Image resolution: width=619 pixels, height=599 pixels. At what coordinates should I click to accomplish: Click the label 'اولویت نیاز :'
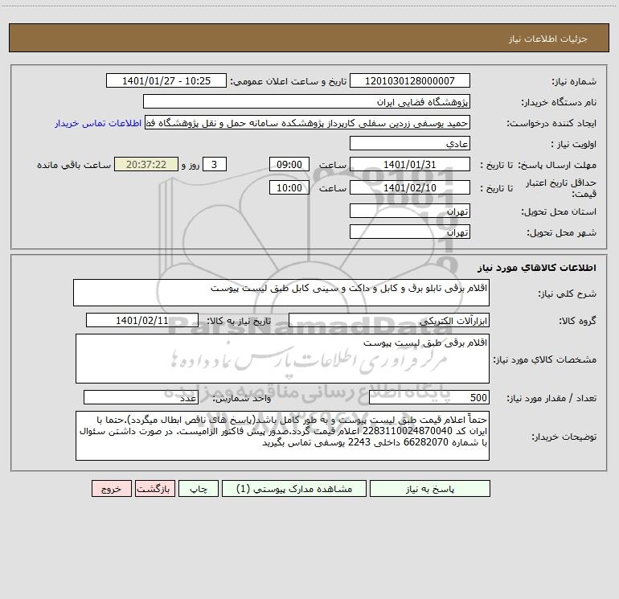pos(574,144)
